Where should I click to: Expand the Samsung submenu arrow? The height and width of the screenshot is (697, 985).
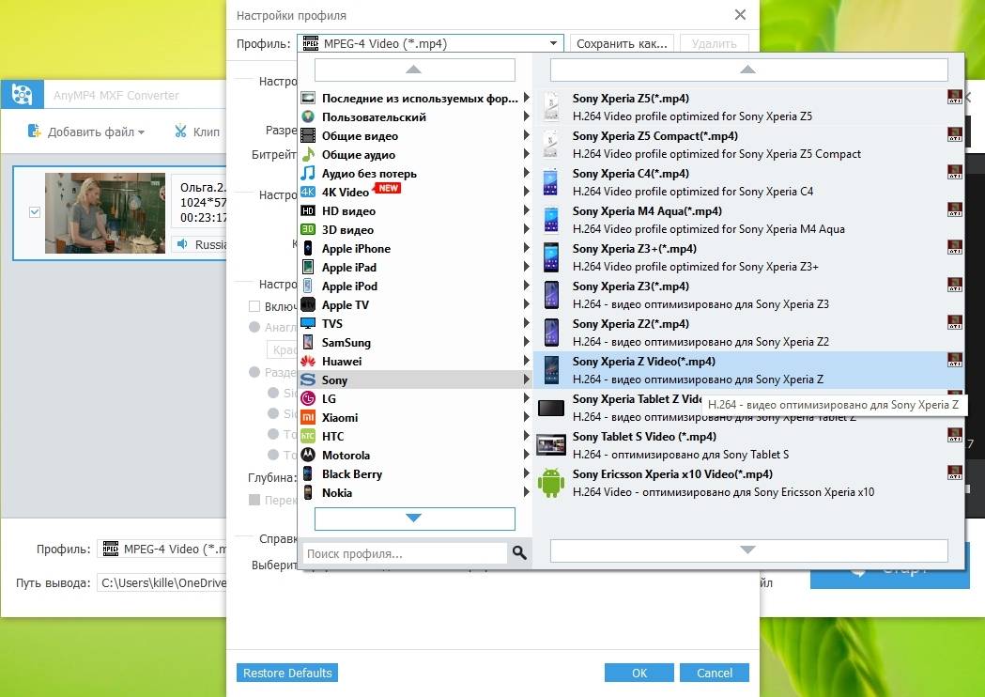point(527,342)
